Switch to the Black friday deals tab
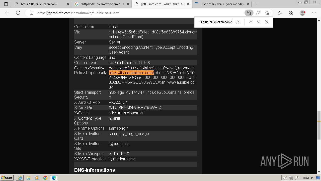Image resolution: width=321 pixels, height=181 pixels. click(x=222, y=4)
